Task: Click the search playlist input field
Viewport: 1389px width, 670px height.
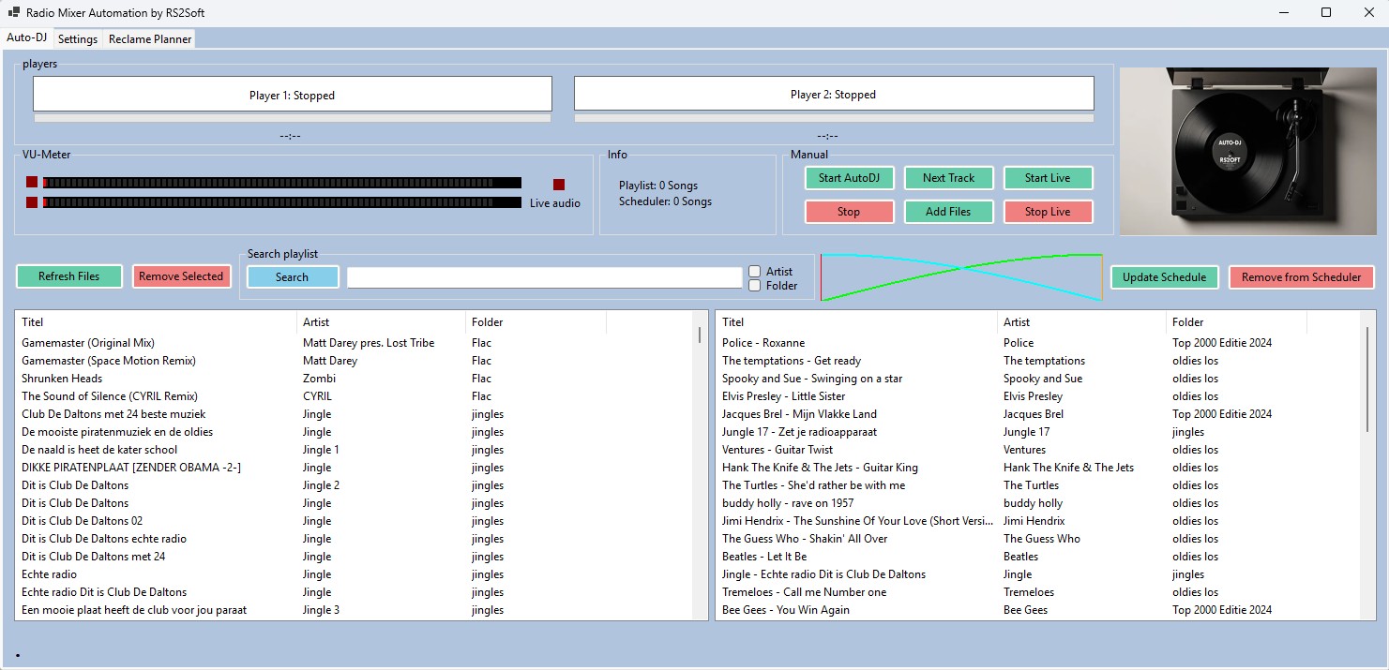Action: click(544, 276)
